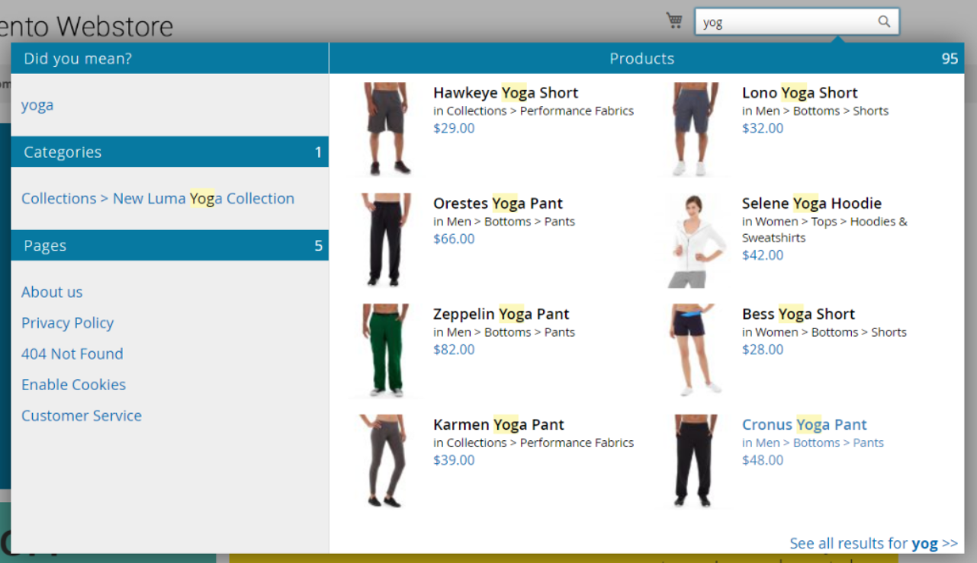Click the magnifying glass search icon

click(884, 21)
